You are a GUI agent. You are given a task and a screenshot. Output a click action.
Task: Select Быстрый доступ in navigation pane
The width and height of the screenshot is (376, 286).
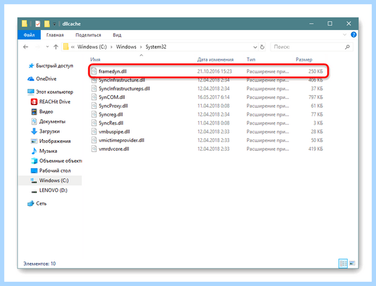pos(51,66)
